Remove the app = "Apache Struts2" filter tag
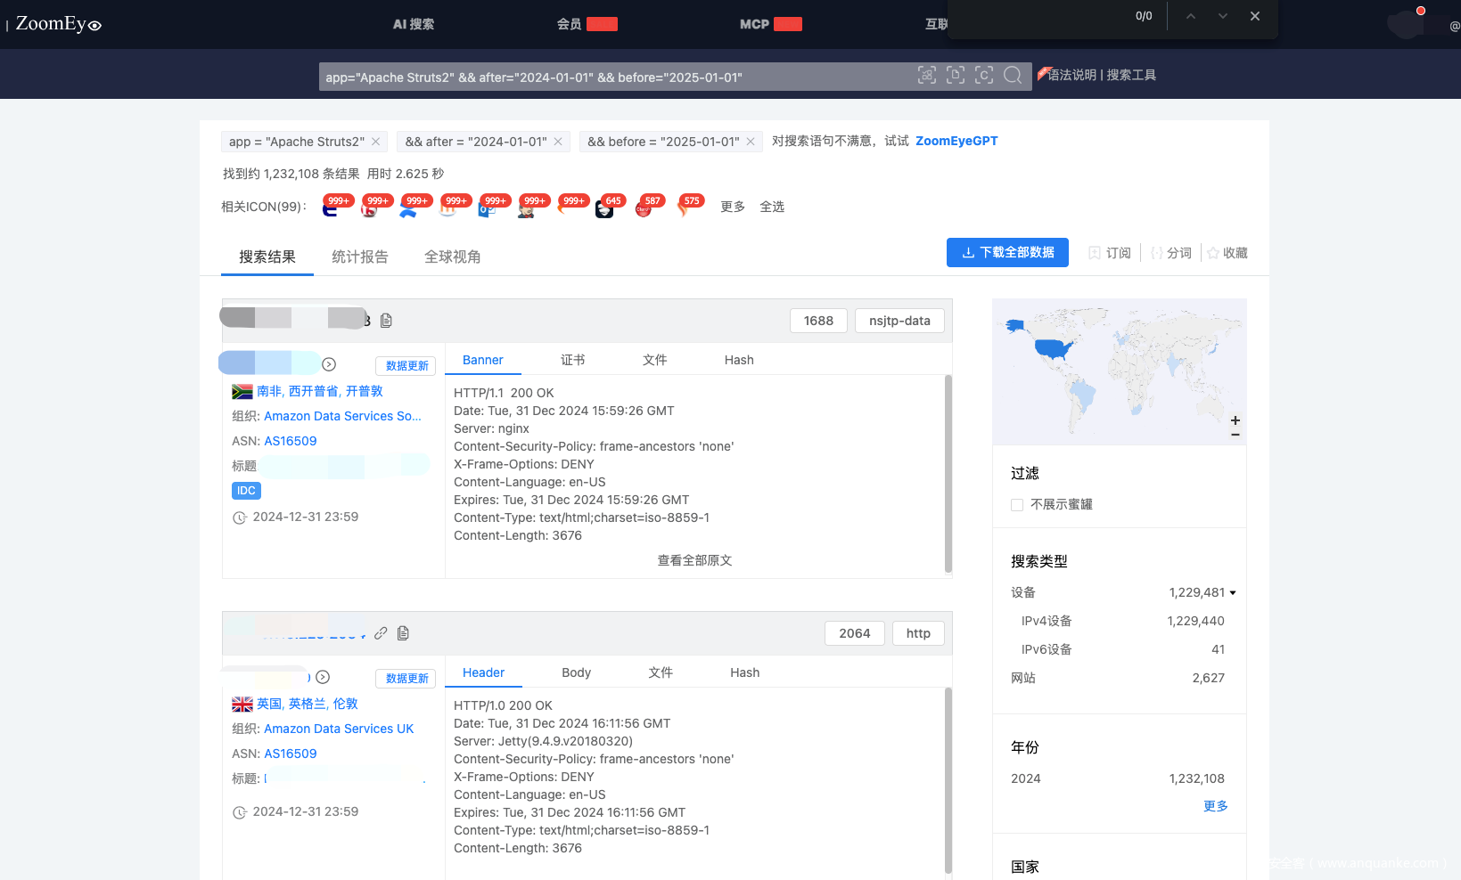This screenshot has height=880, width=1461. [x=376, y=142]
